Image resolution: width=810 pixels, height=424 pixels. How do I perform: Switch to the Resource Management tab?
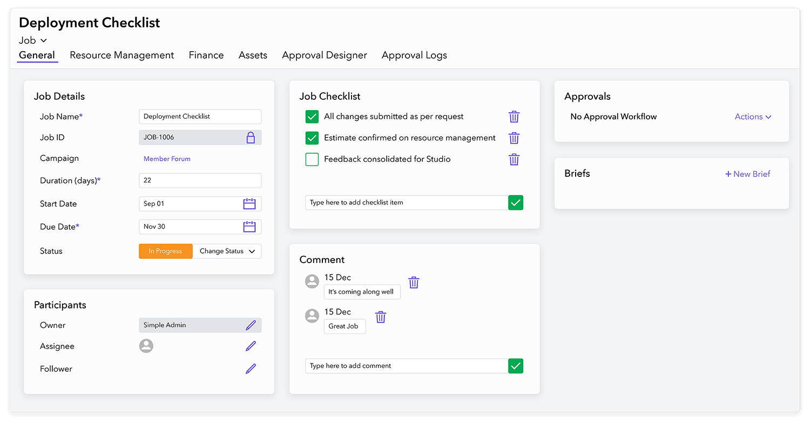(122, 55)
